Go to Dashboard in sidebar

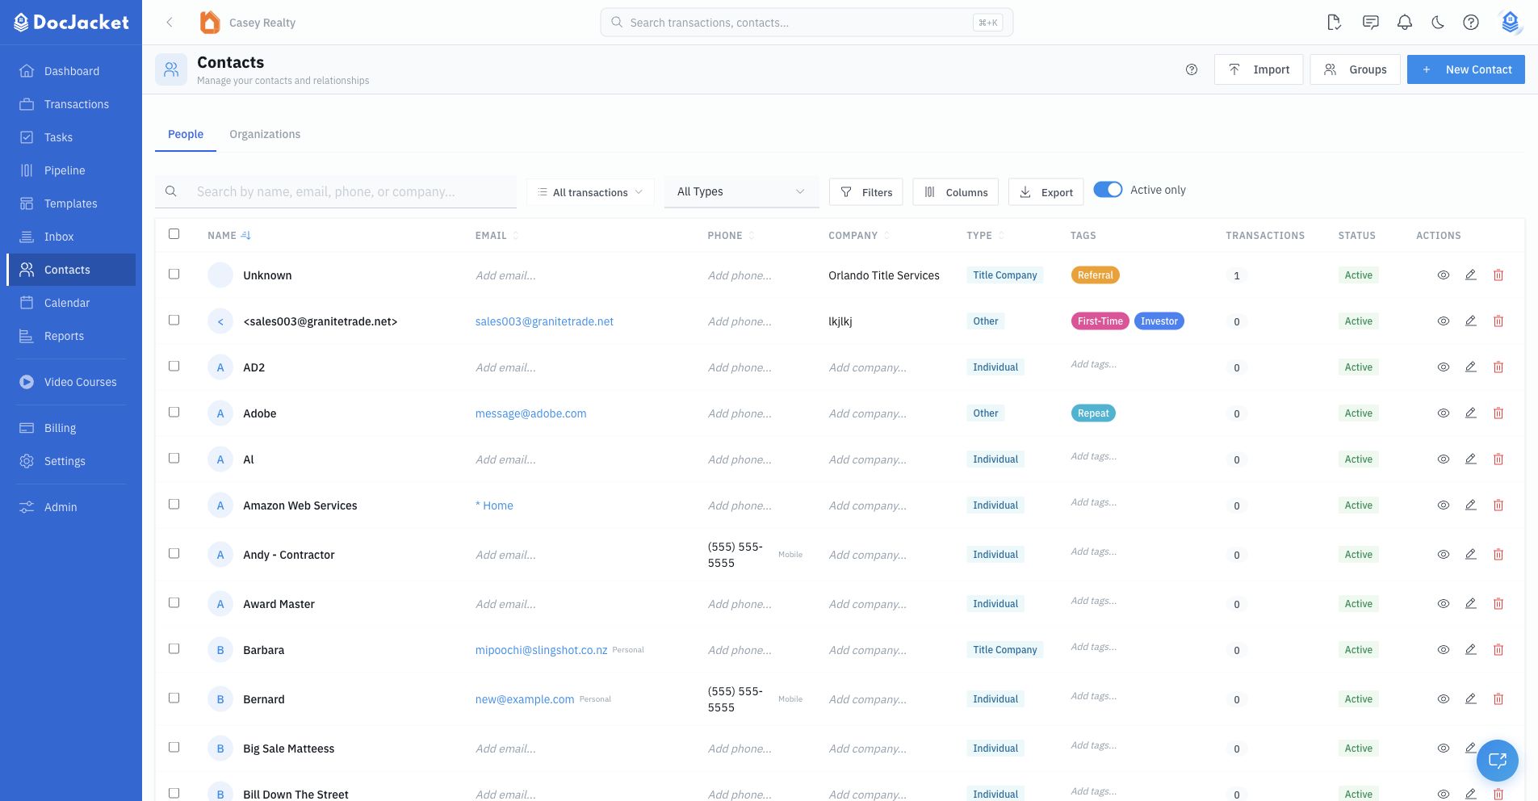pos(71,71)
